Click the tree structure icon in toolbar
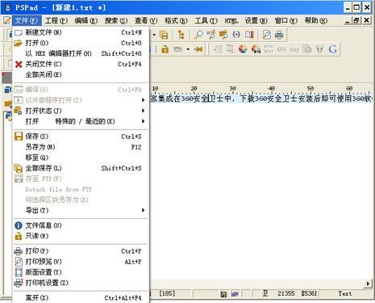The image size is (375, 303). coord(181,35)
